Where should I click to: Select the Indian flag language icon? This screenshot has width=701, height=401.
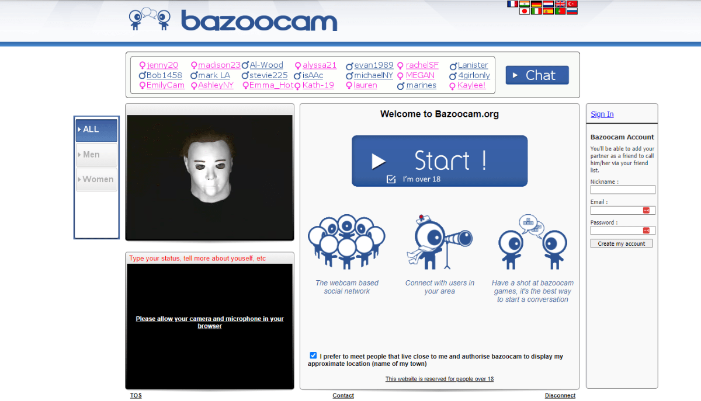(525, 4)
